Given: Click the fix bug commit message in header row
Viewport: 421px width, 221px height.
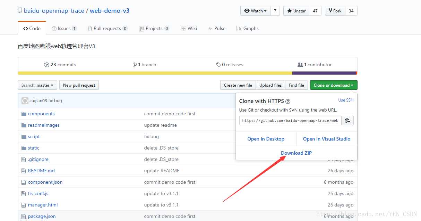Looking at the screenshot, I should click(x=55, y=101).
